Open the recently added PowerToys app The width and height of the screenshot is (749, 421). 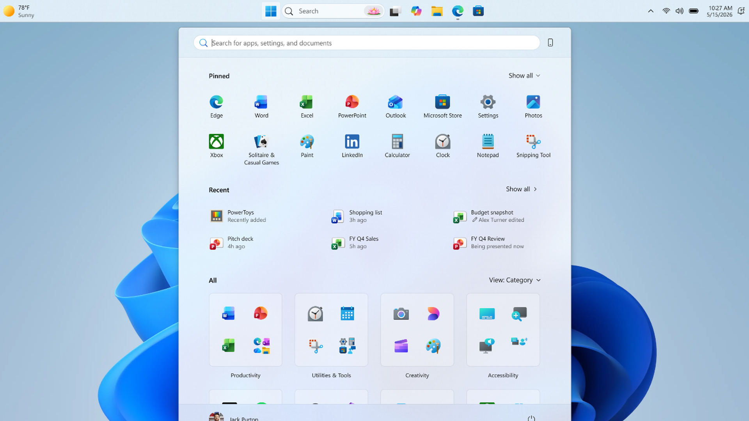(x=239, y=216)
